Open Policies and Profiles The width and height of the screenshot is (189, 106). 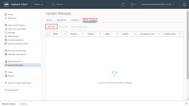[x=17, y=51]
